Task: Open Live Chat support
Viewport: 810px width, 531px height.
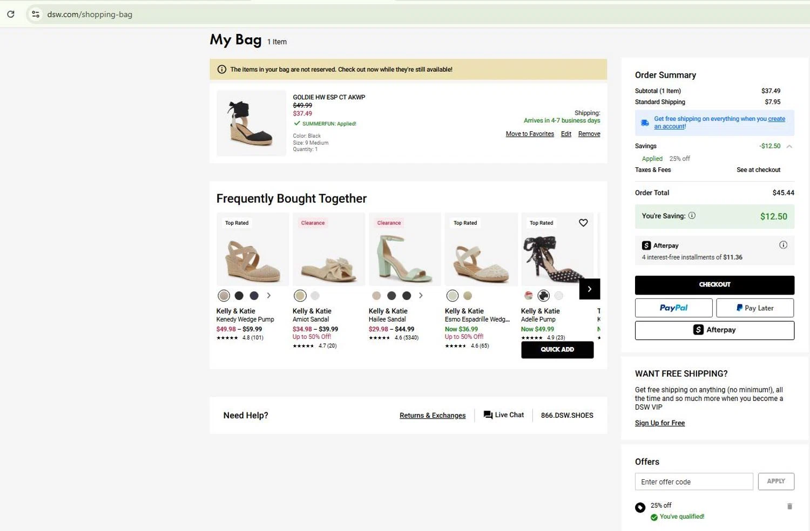Action: point(504,415)
